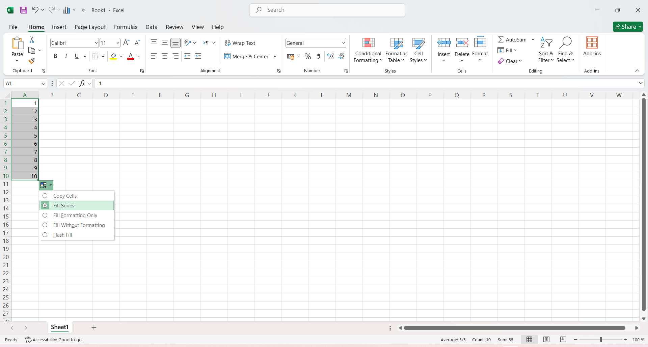Click the Share button
This screenshot has height=347, width=648.
pos(628,27)
